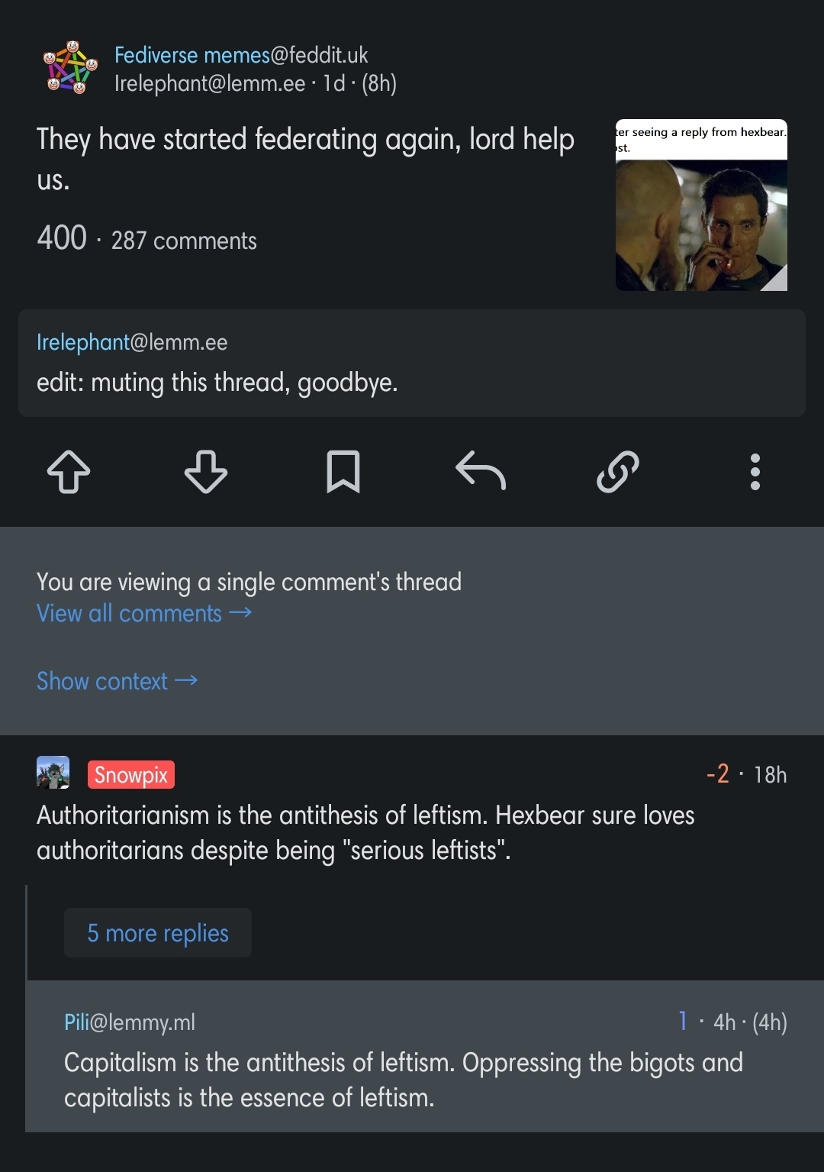Image resolution: width=824 pixels, height=1172 pixels.
Task: Click View all comments link
Action: tap(144, 613)
